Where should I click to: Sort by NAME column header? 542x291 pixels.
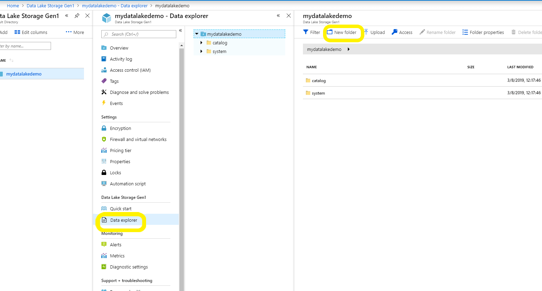(312, 67)
